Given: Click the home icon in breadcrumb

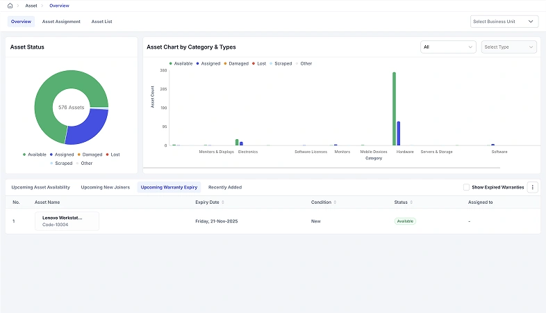Looking at the screenshot, I should click(10, 6).
